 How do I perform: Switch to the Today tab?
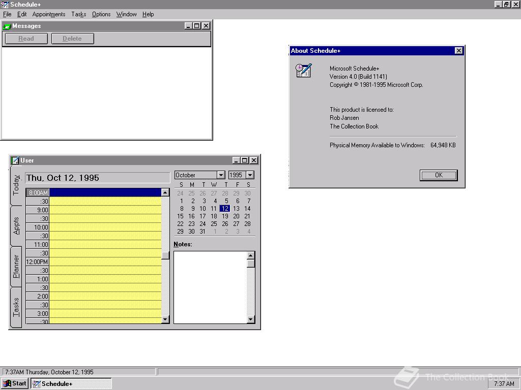pyautogui.click(x=16, y=185)
